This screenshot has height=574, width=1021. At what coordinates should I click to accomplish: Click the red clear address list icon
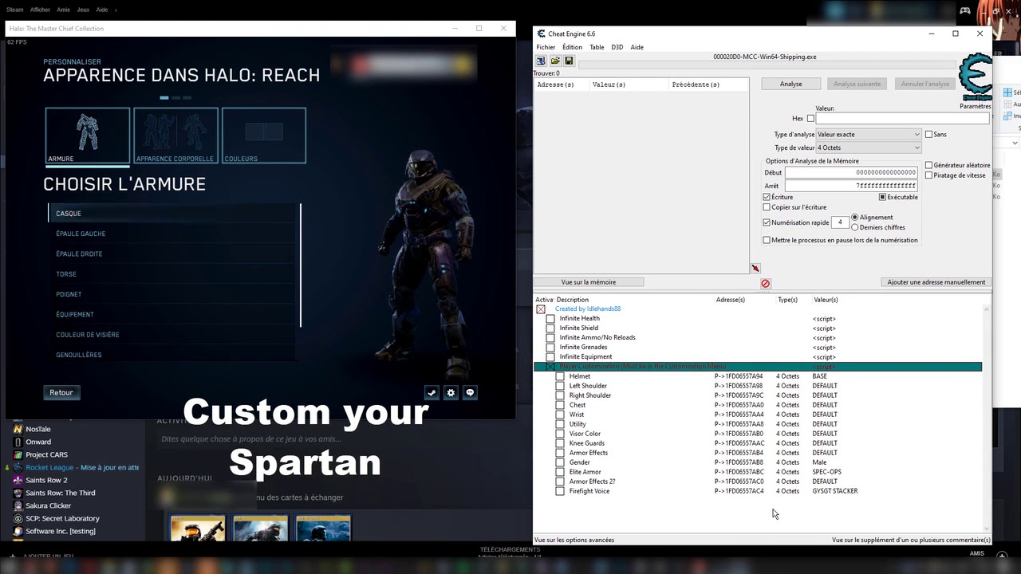[x=765, y=283]
